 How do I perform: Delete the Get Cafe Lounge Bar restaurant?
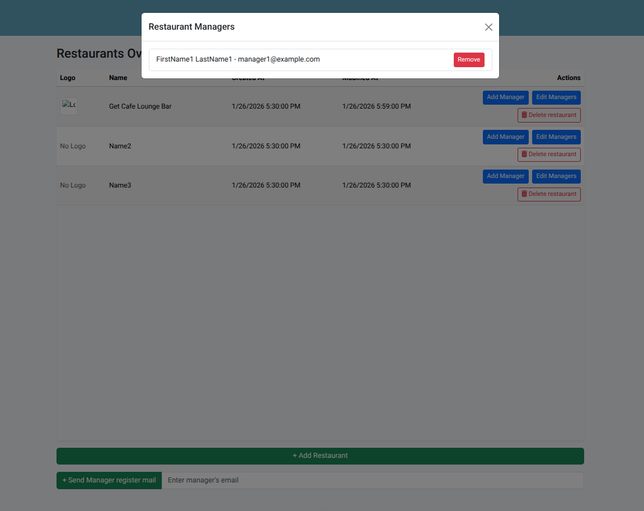(548, 115)
